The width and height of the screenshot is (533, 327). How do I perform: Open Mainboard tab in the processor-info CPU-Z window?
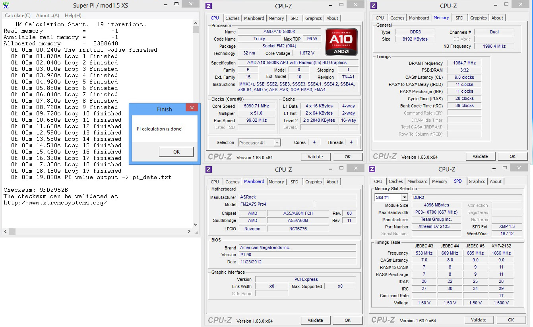(x=254, y=18)
